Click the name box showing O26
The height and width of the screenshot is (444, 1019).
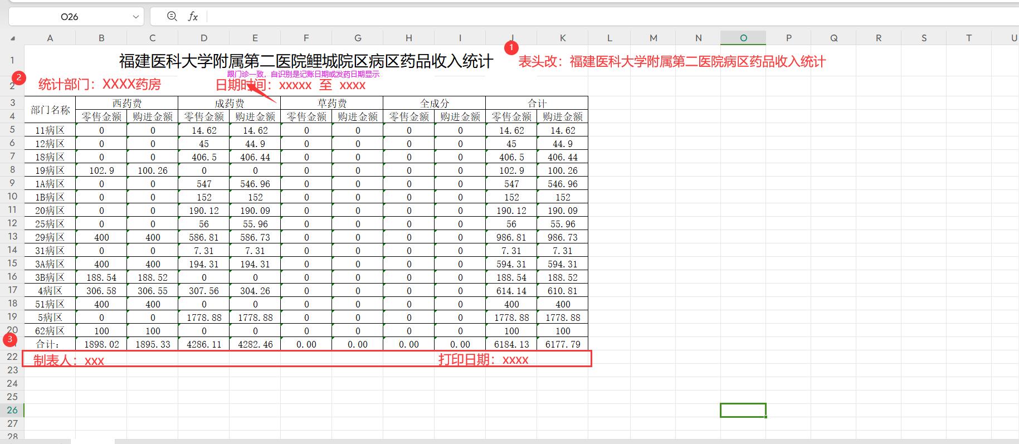[69, 17]
